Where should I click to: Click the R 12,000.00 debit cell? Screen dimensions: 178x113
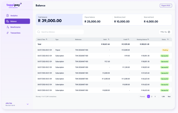[106, 79]
